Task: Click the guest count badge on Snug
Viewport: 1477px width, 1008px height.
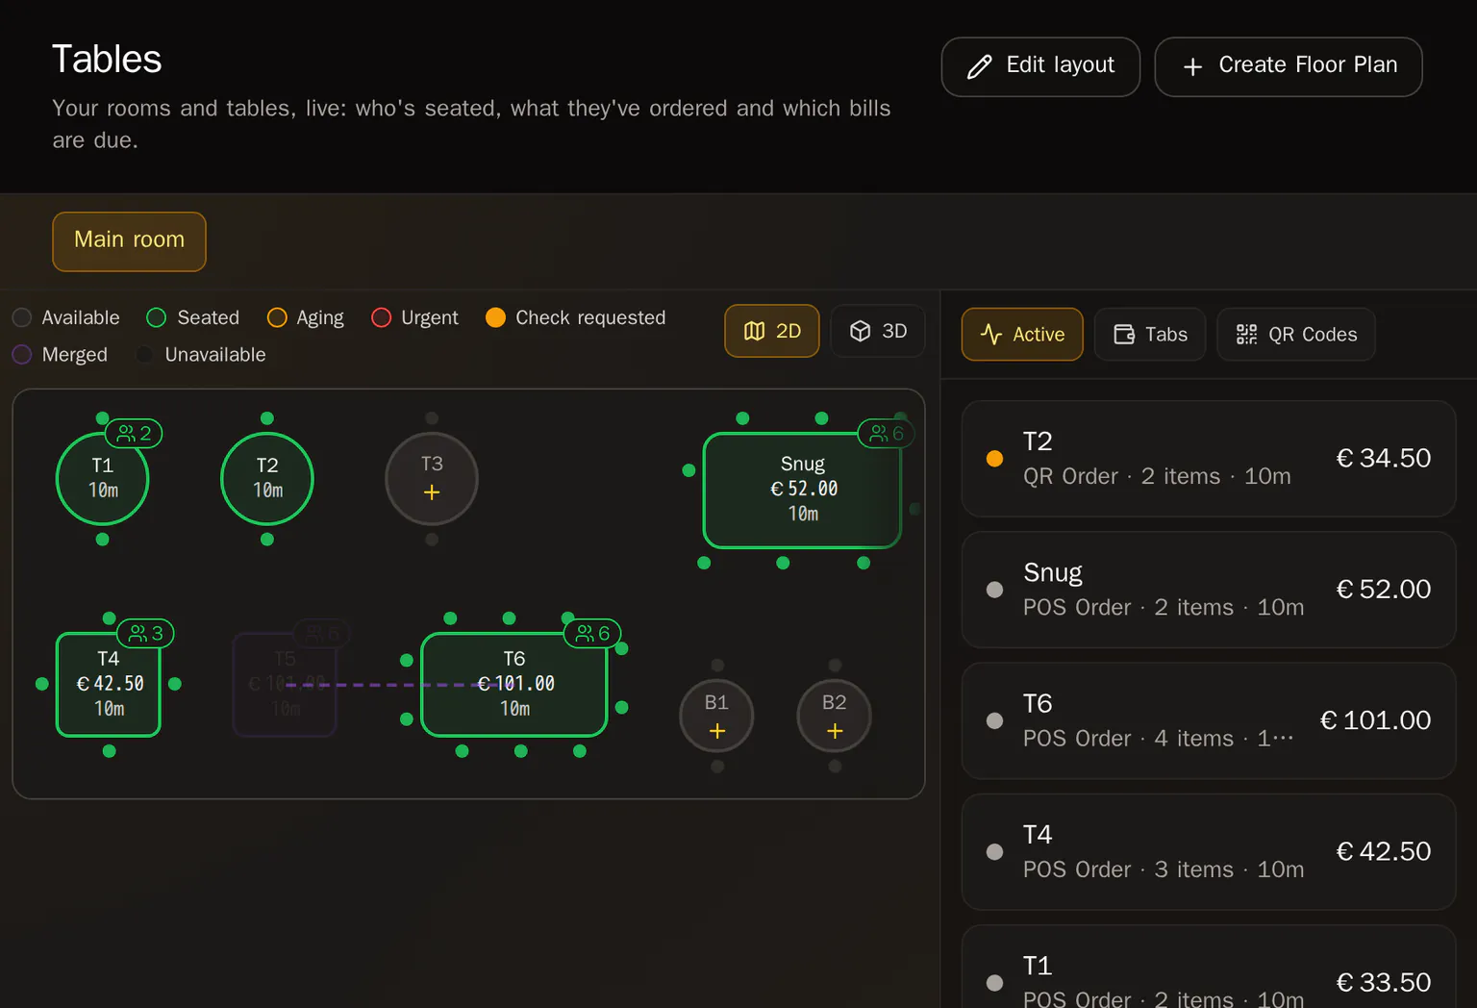Action: point(886,434)
